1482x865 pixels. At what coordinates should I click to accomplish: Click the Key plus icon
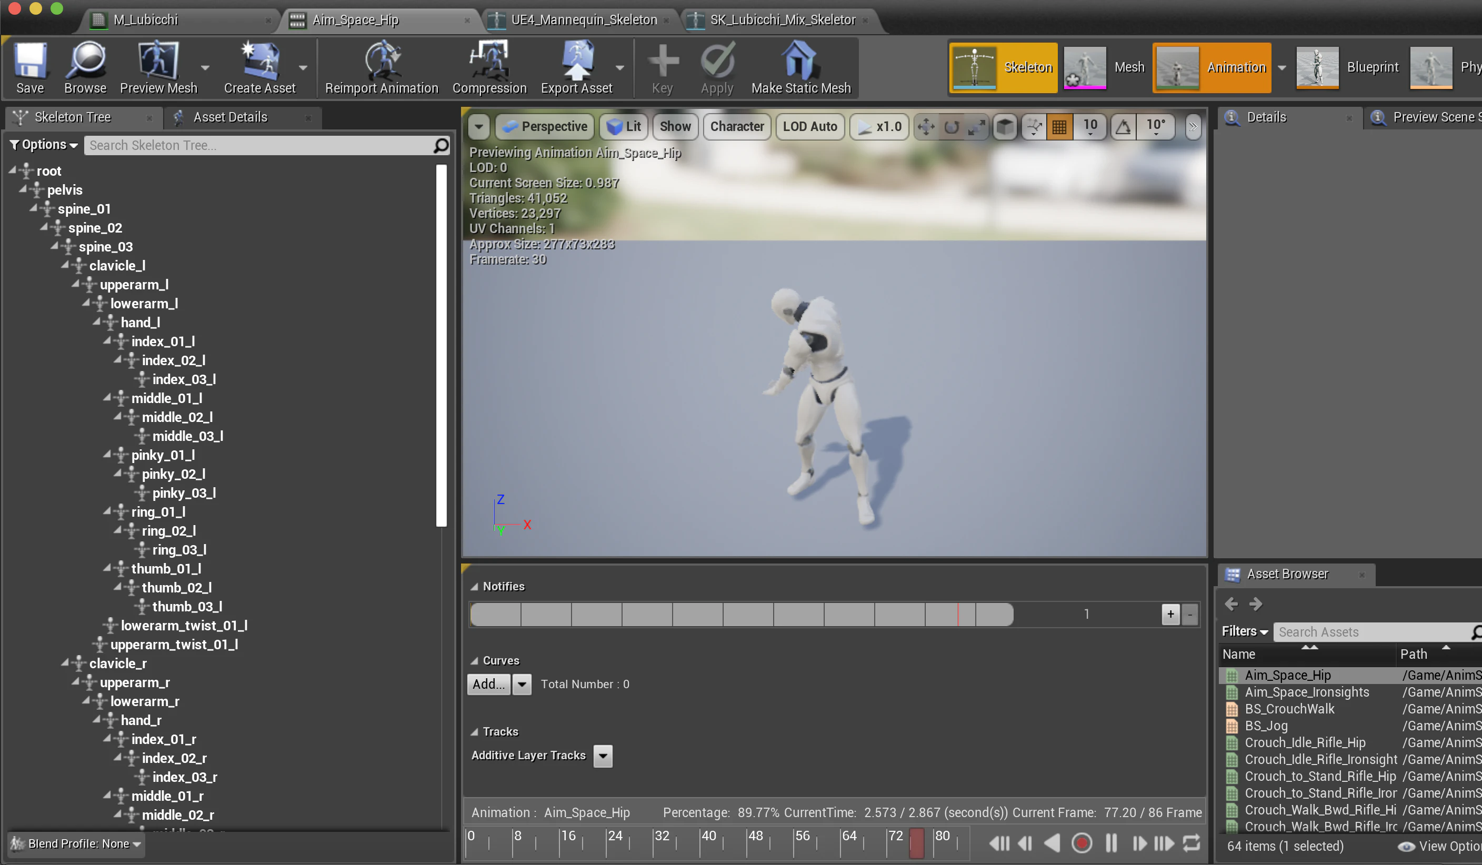[663, 61]
